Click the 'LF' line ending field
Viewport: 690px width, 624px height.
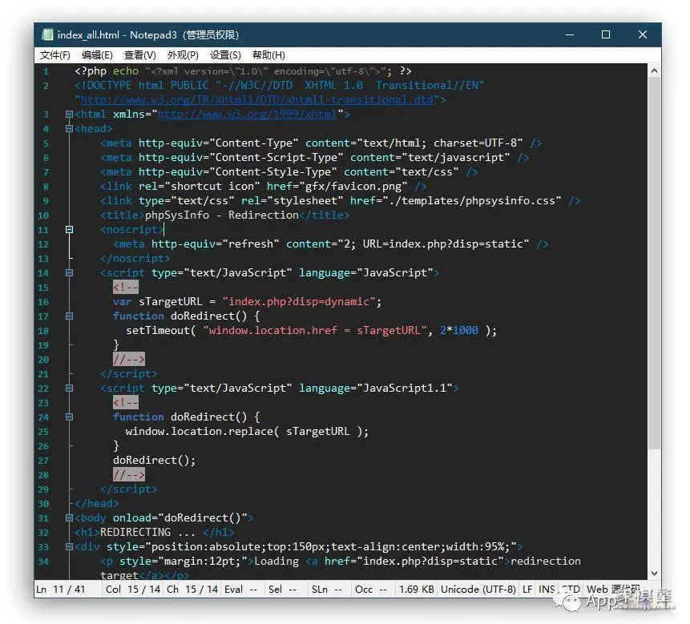(527, 590)
